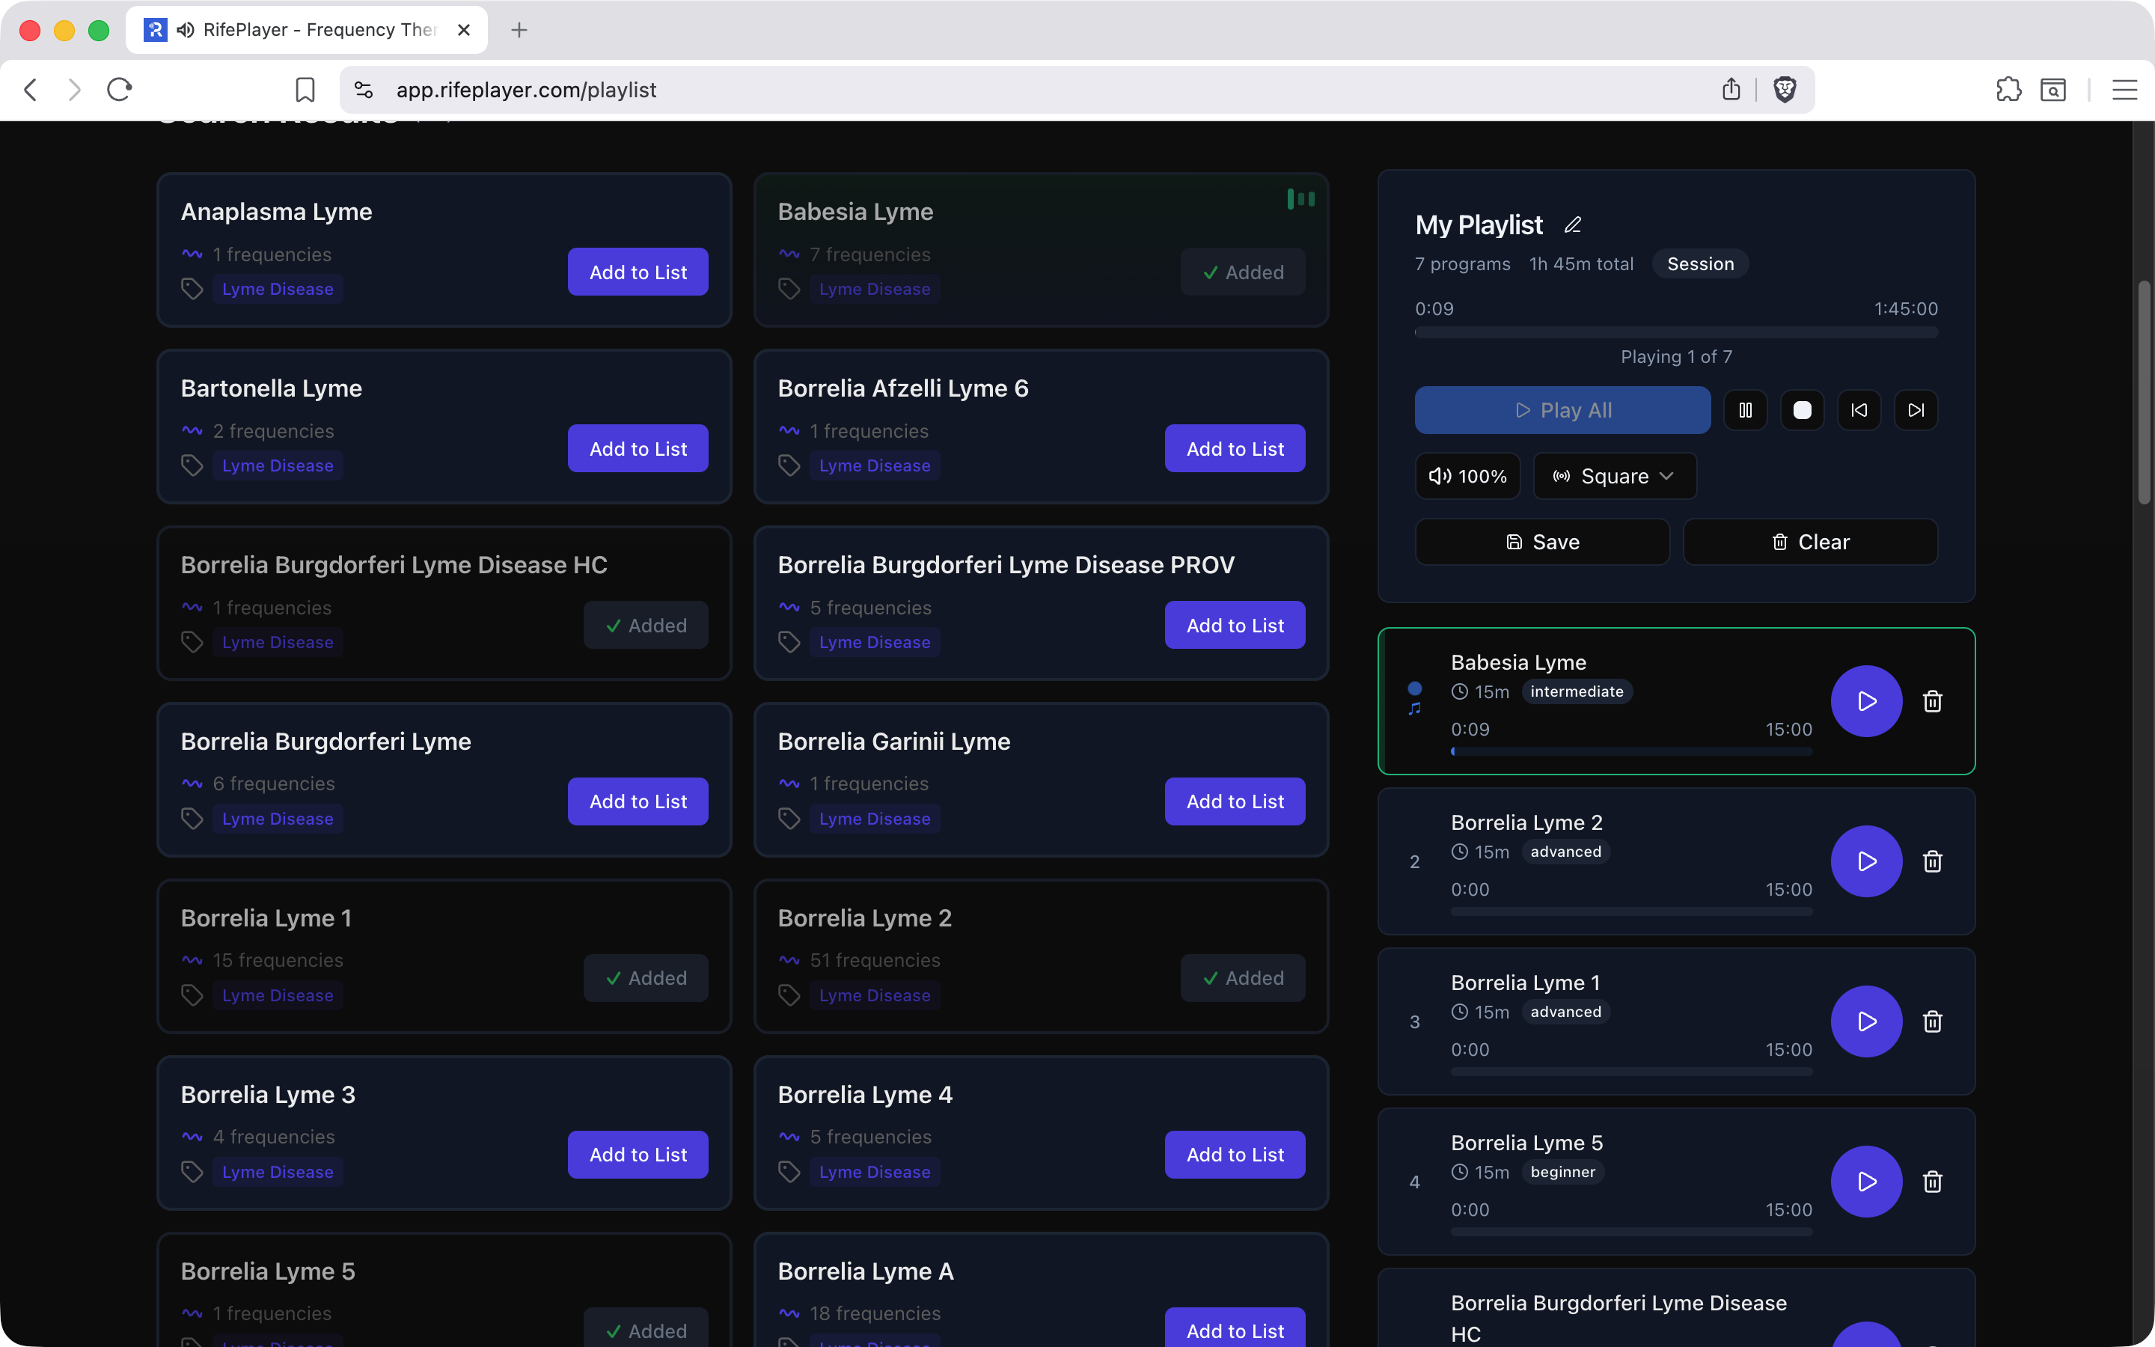Save the playlist
2155x1347 pixels.
click(x=1542, y=542)
